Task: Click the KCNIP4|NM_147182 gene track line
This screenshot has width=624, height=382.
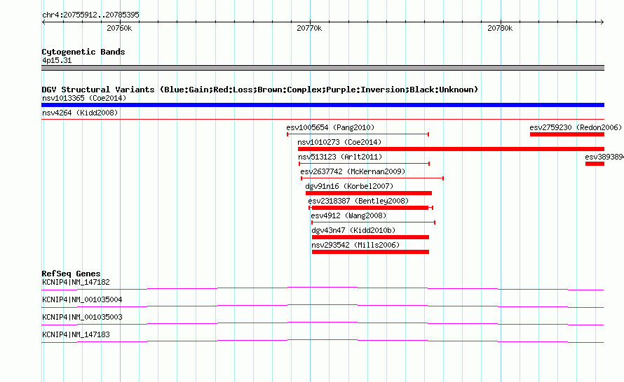Action: [323, 289]
